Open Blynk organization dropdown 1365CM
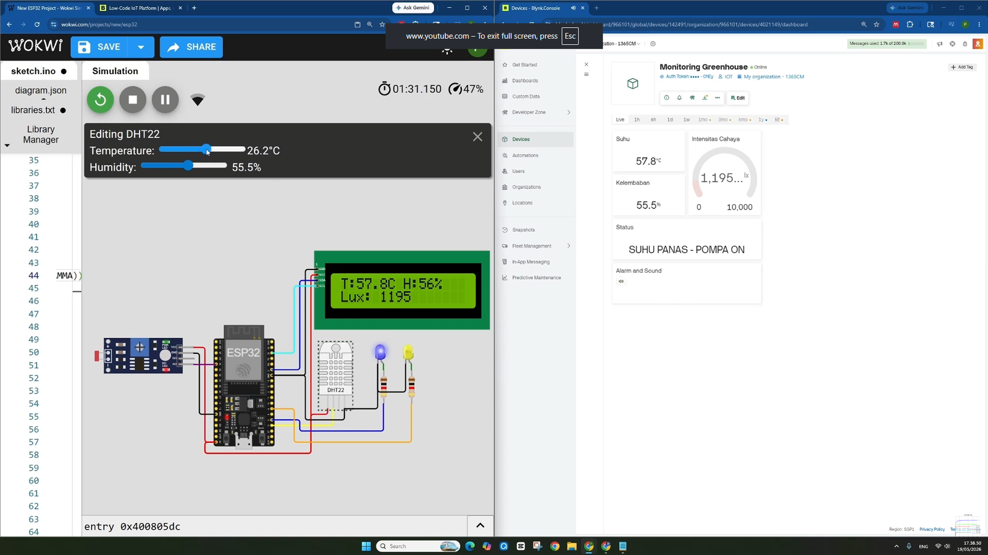This screenshot has width=988, height=555. (x=622, y=44)
